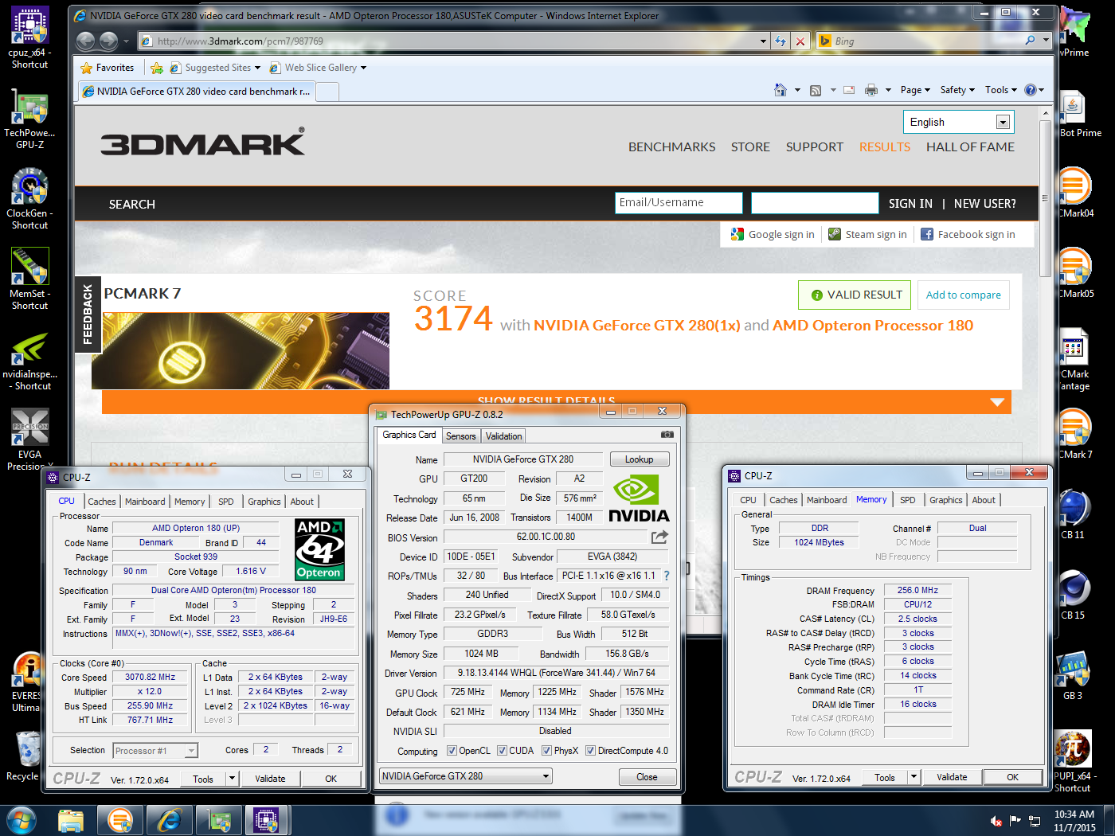Click the browser Home icon

point(780,90)
